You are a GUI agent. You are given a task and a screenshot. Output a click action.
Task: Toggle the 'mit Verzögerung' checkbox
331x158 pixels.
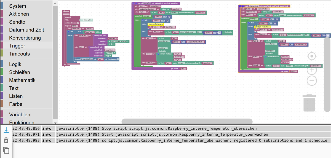[x=118, y=59]
